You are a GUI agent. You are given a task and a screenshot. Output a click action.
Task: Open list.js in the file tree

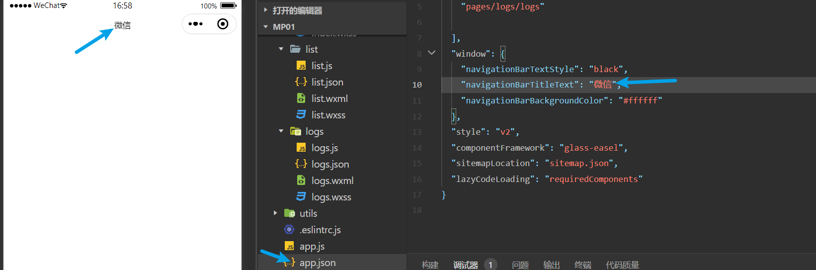[x=322, y=66]
